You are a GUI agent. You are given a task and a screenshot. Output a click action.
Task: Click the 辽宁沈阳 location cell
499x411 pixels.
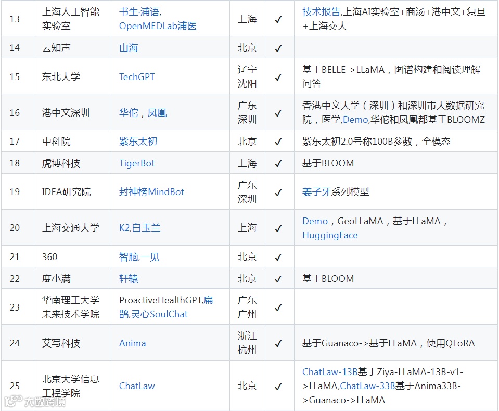(247, 76)
